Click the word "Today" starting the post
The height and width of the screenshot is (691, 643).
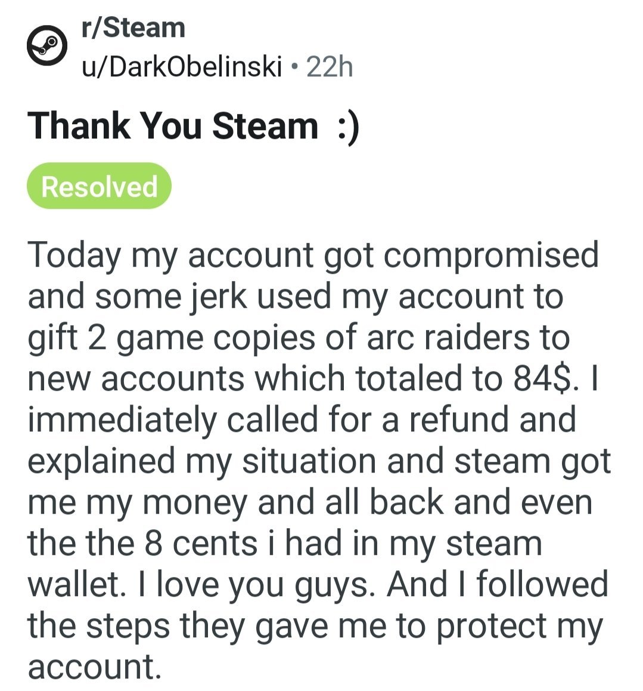[74, 255]
